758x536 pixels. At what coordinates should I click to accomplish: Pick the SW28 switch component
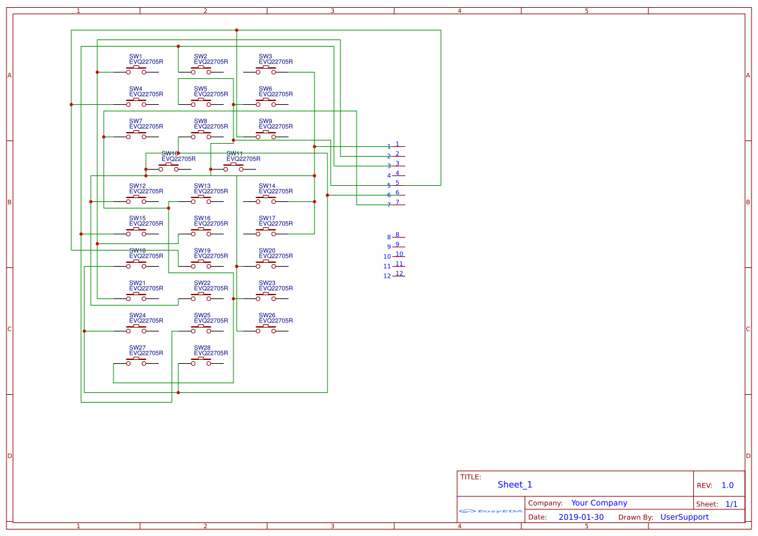coord(201,363)
